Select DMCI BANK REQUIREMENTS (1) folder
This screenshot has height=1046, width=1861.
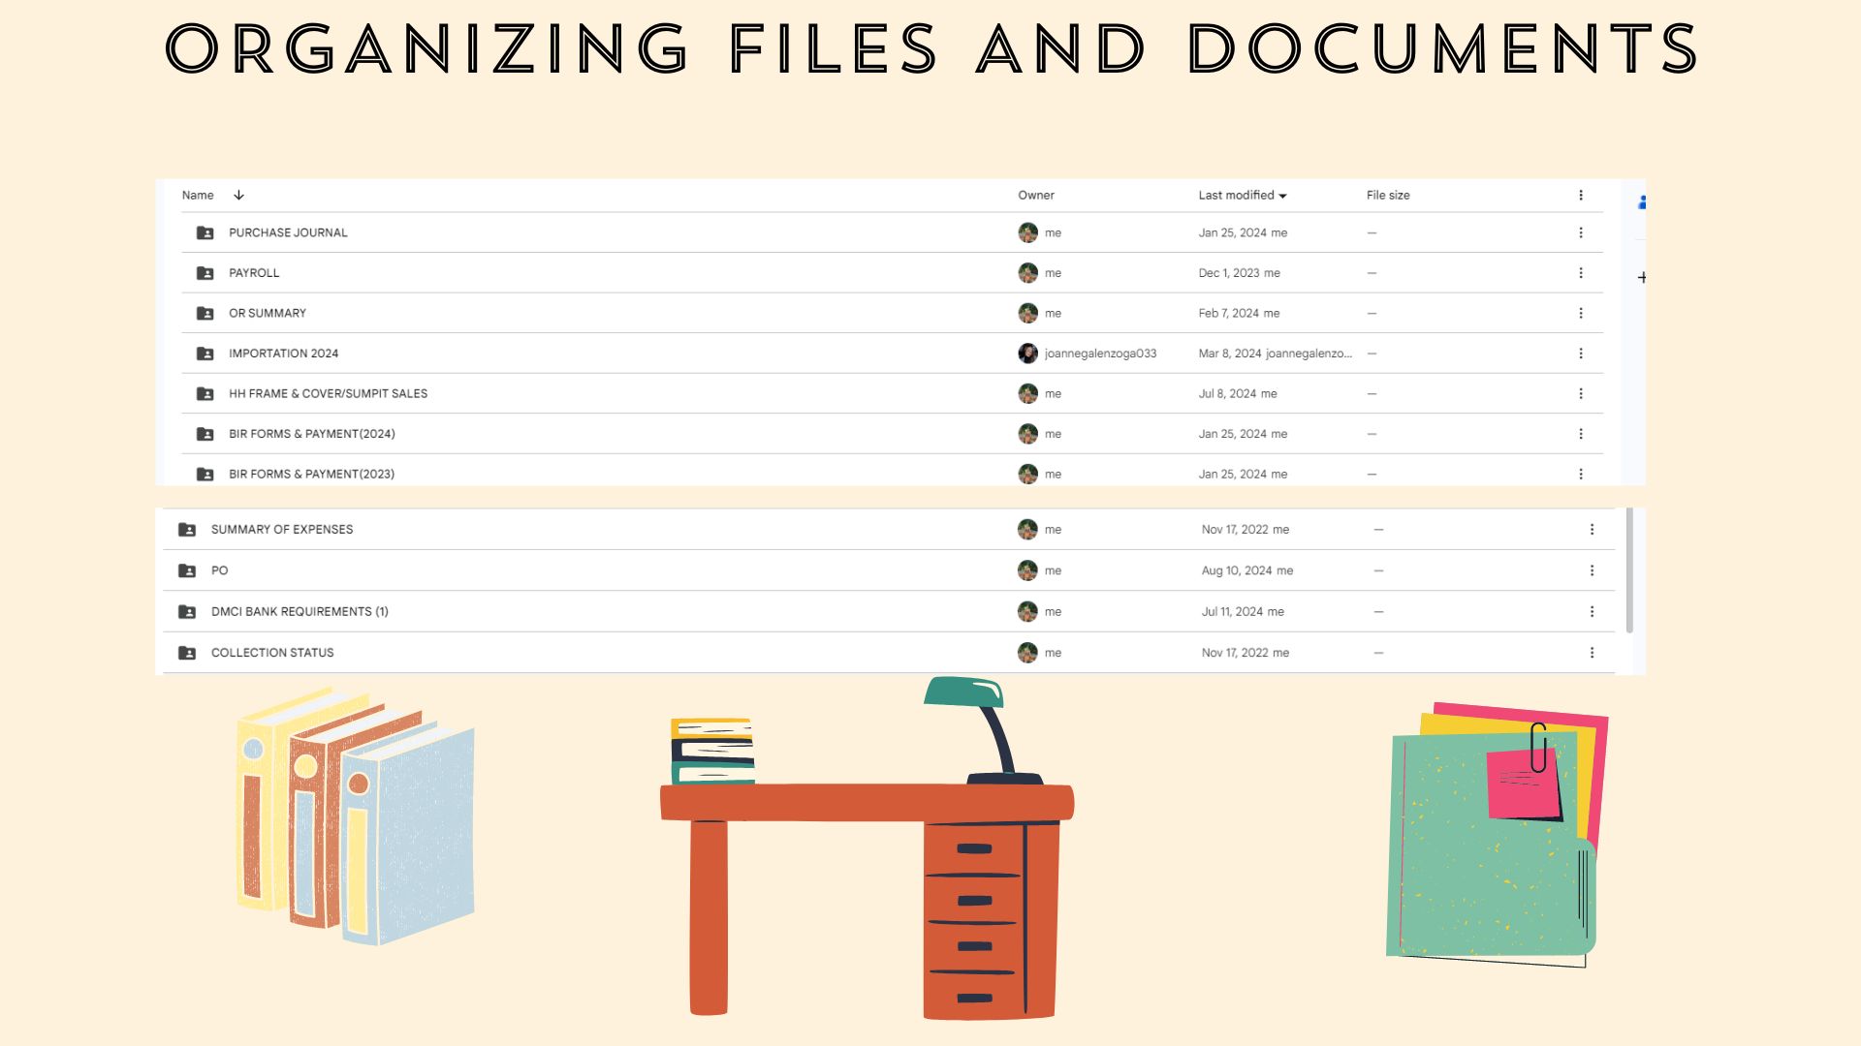click(x=300, y=611)
